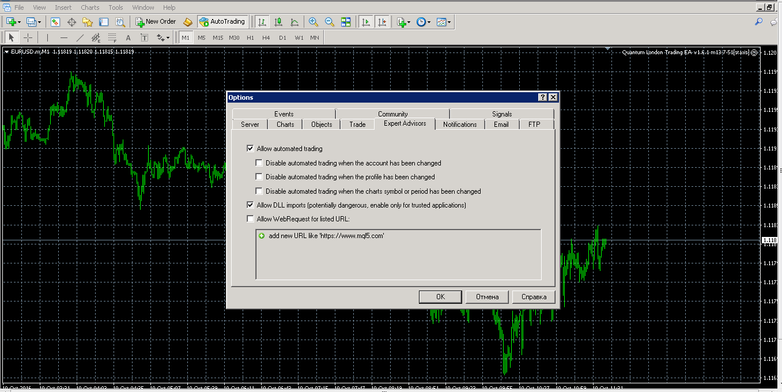Screen dimensions: 782x392
Task: Select the H4 timeframe
Action: (x=266, y=38)
